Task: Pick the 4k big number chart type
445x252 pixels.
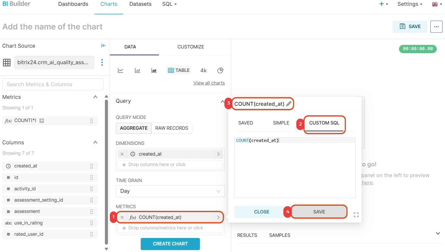Action: pyautogui.click(x=203, y=71)
